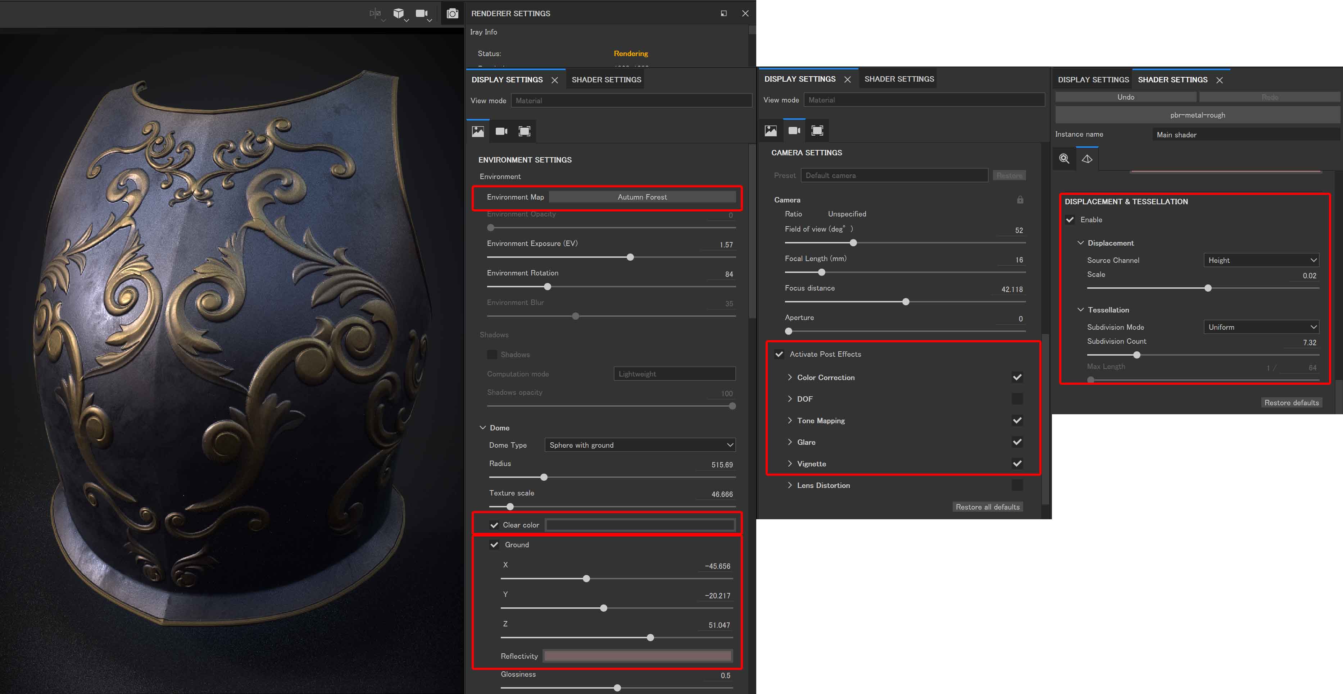
Task: Click the Autumn Forest environment map button
Action: [642, 197]
